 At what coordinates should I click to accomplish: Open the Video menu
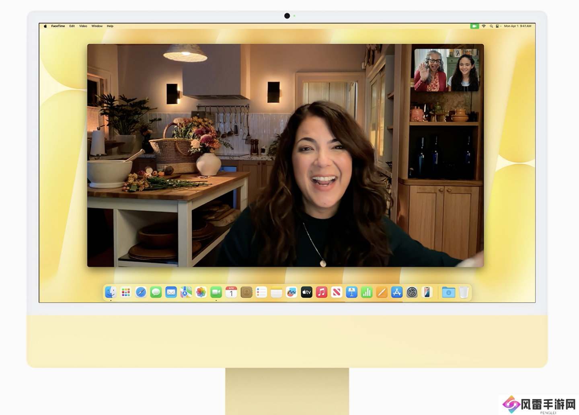click(83, 26)
